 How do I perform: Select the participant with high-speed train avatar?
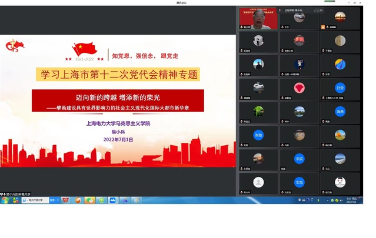pos(258,89)
